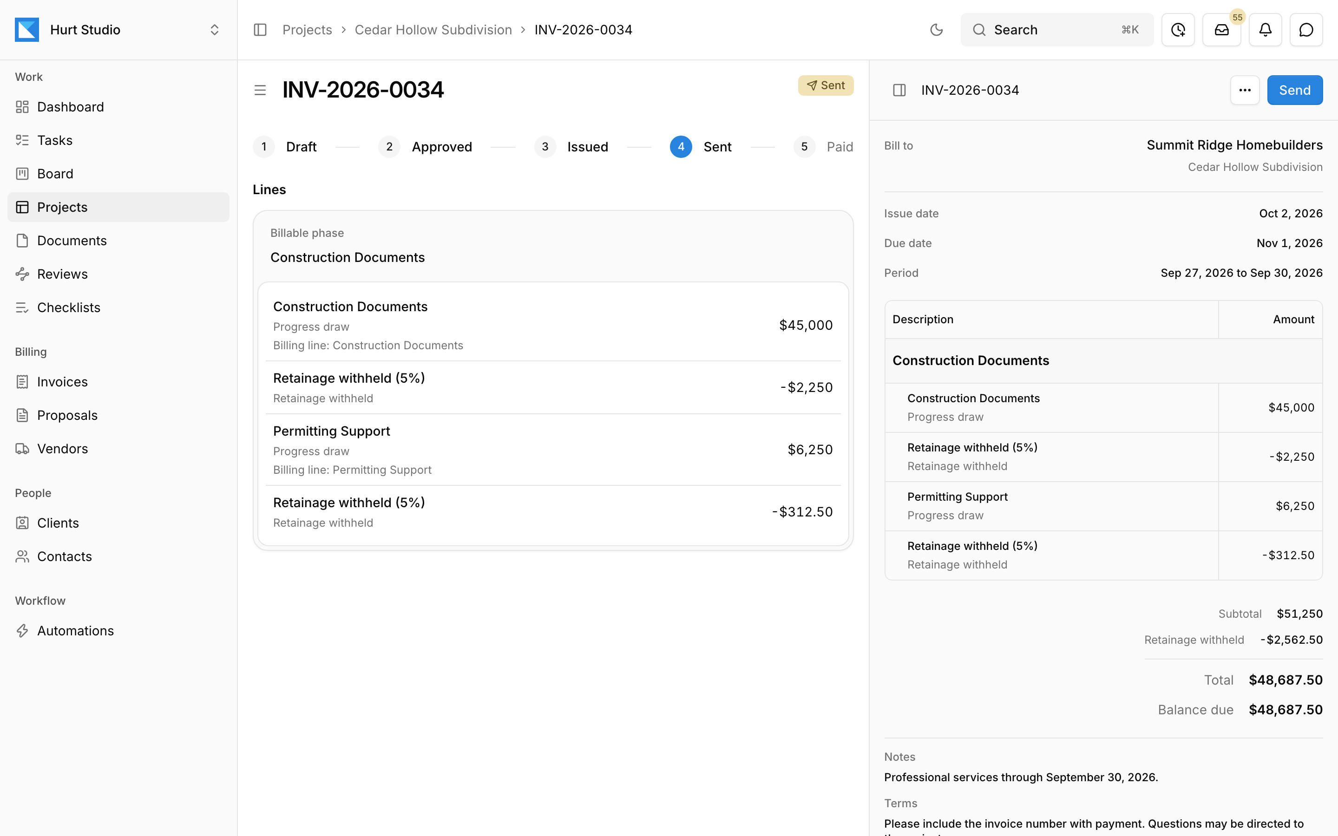Open notifications bell
Image resolution: width=1338 pixels, height=836 pixels.
pos(1265,30)
